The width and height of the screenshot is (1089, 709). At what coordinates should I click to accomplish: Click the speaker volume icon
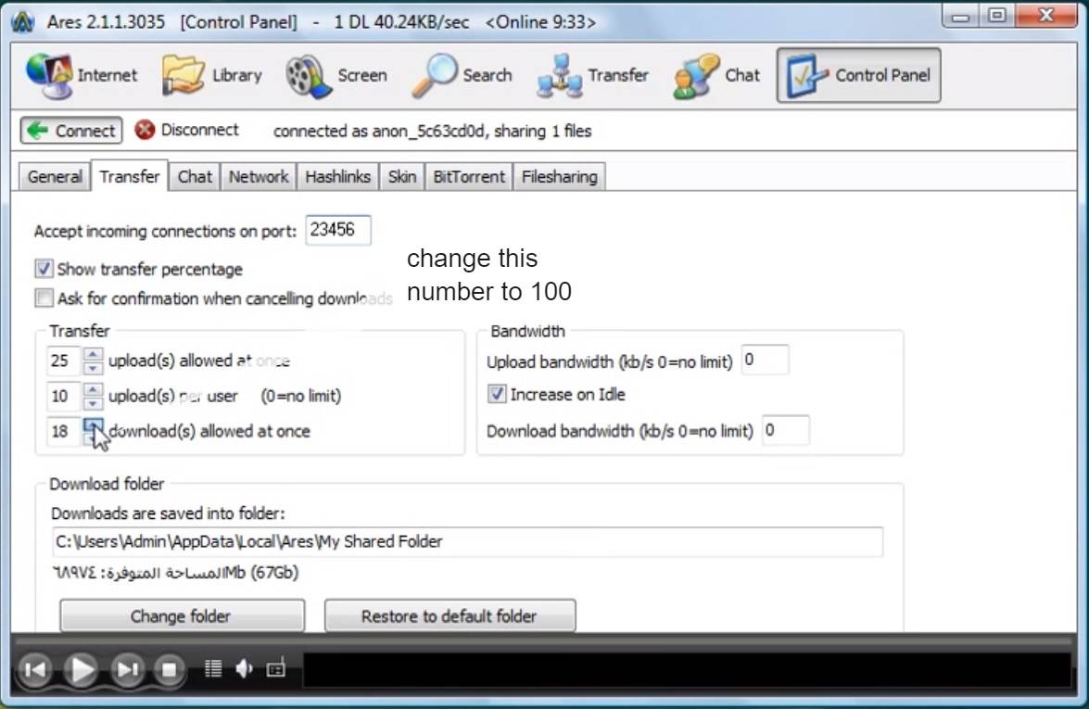click(244, 669)
